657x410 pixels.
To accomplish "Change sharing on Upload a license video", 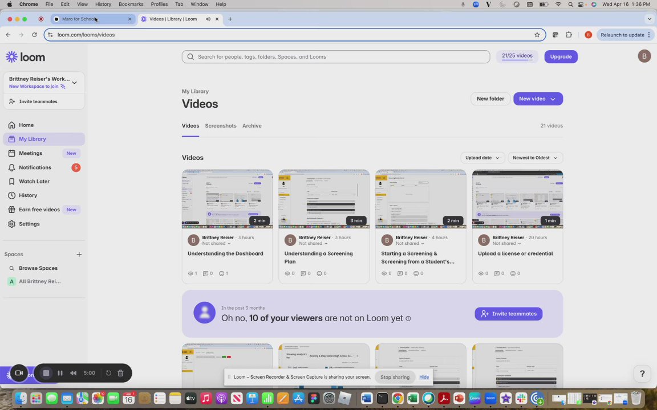I will click(506, 244).
